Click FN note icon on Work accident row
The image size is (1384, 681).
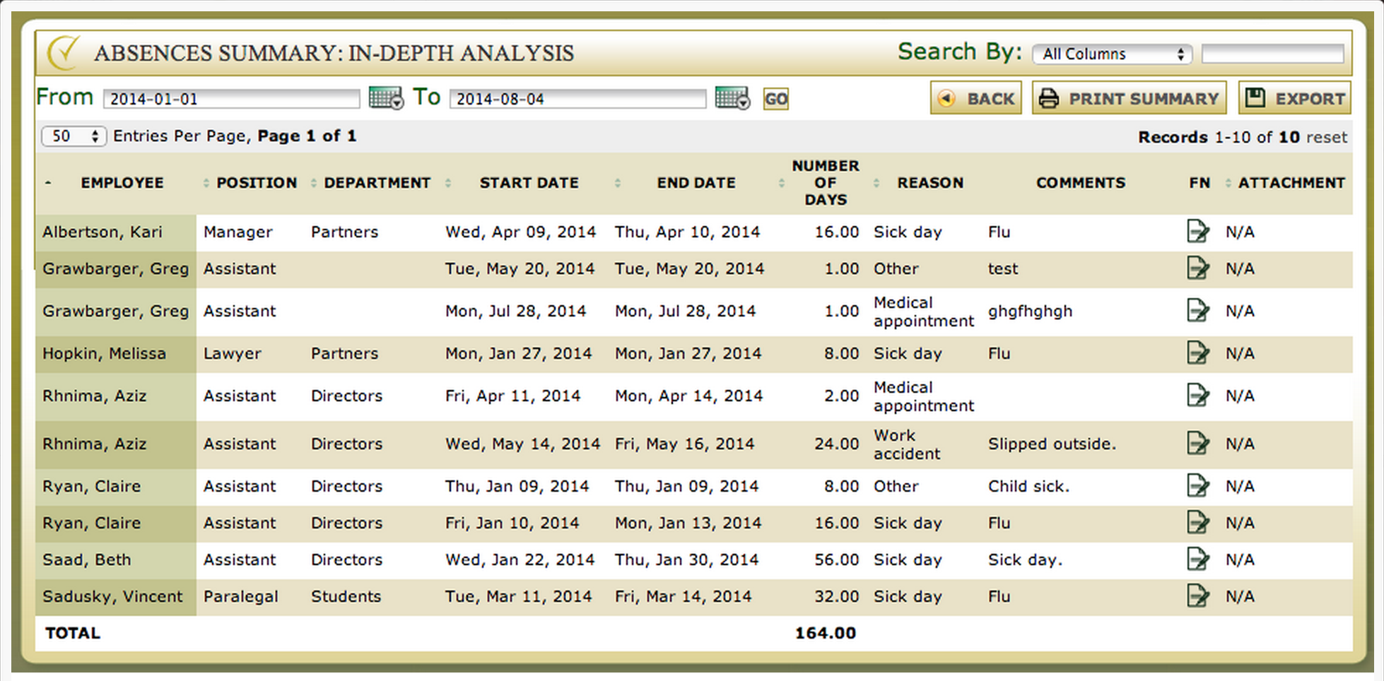coord(1197,444)
